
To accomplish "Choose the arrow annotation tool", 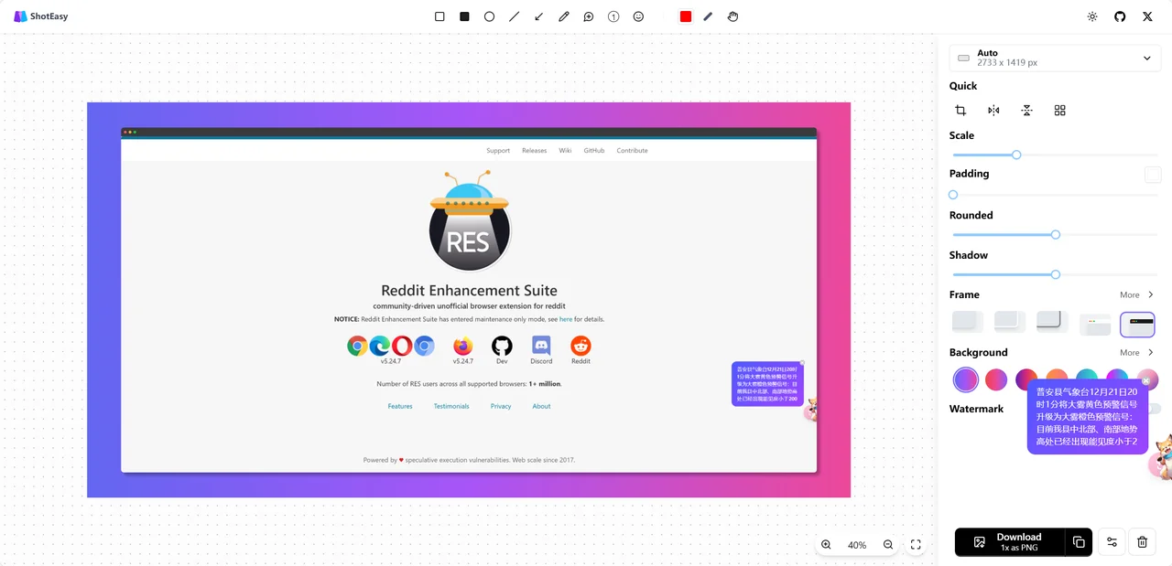I will tap(538, 16).
